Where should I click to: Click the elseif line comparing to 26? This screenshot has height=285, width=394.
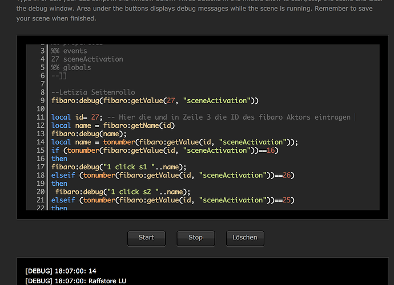point(172,176)
